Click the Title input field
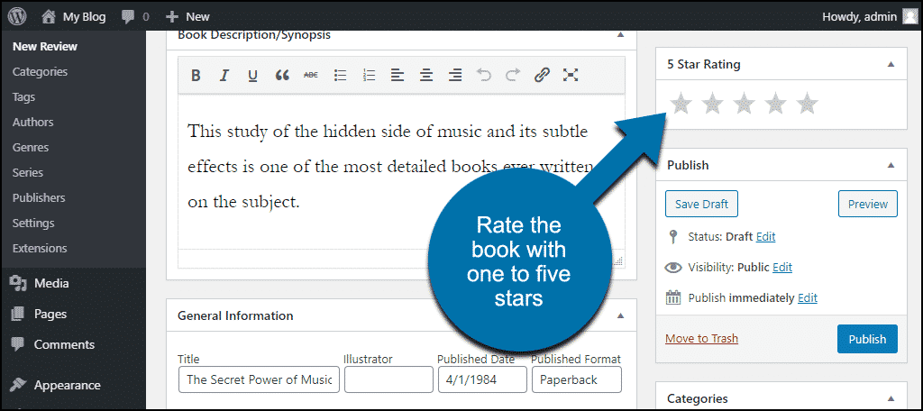 click(259, 379)
